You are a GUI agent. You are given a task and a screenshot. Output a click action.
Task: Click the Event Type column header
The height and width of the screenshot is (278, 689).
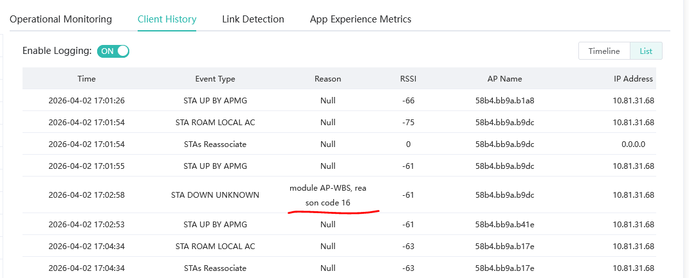tap(215, 79)
